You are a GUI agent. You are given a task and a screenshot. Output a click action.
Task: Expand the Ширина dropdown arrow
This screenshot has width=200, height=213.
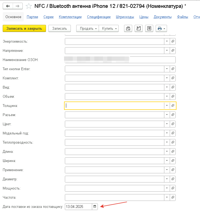(167, 161)
